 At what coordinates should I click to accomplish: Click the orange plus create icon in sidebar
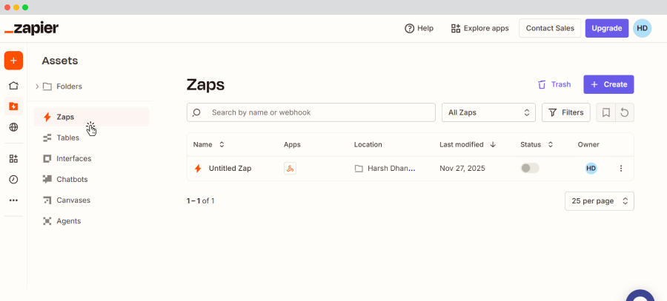[x=13, y=61]
